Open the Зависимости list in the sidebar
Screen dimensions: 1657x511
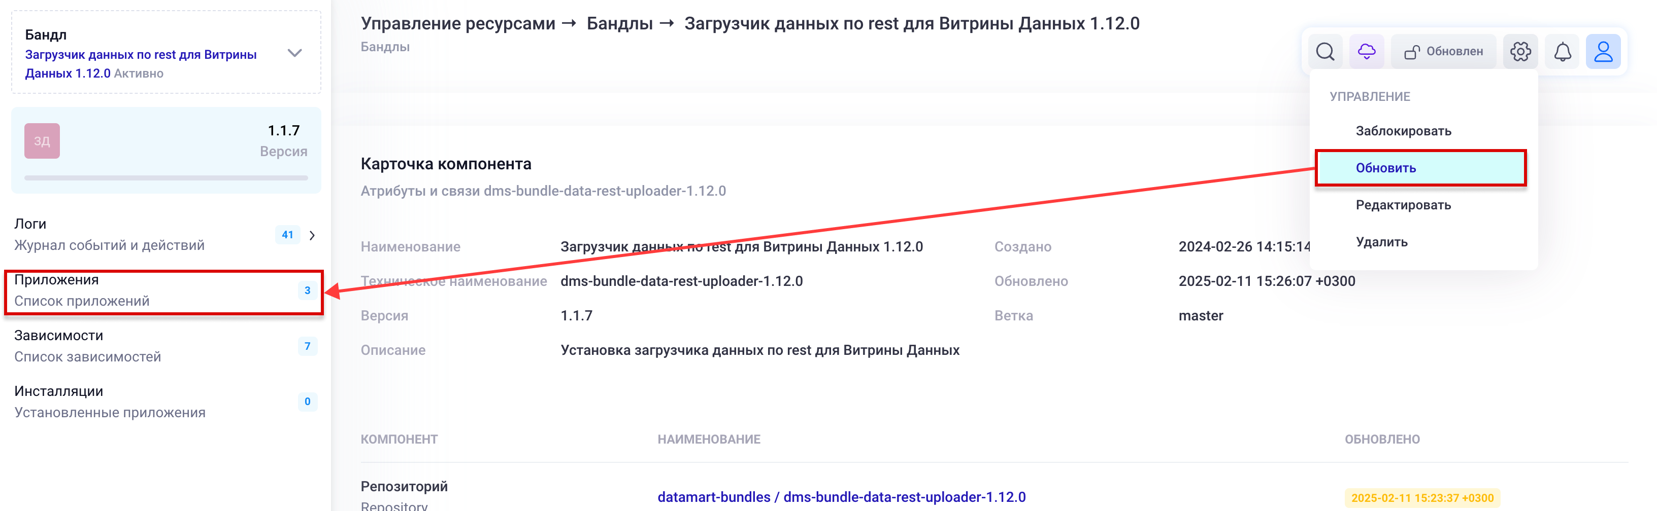[59, 335]
